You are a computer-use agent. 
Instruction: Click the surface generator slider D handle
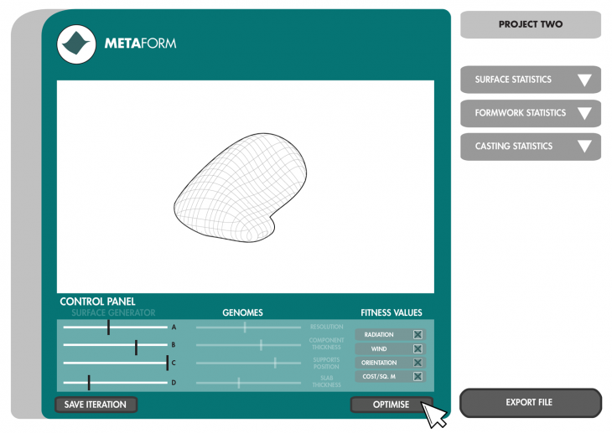(89, 383)
